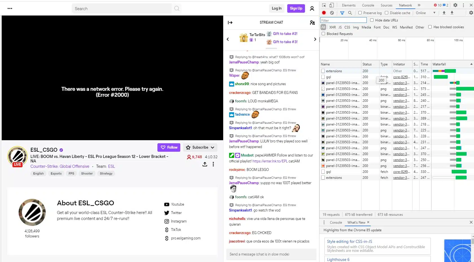
Task: Select the inspect element tool
Action: (x=324, y=5)
